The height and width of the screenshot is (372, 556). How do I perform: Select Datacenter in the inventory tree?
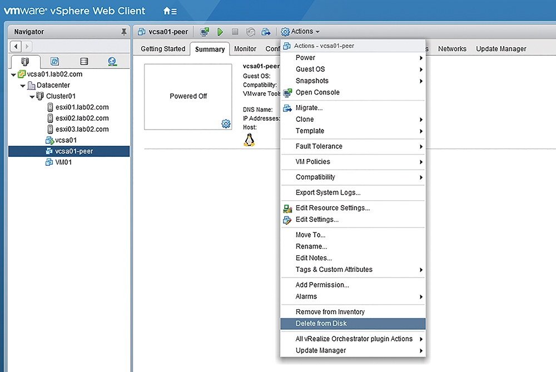[53, 86]
